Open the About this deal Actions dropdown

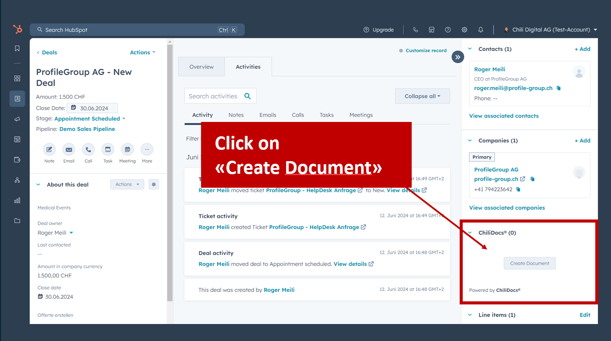click(127, 184)
